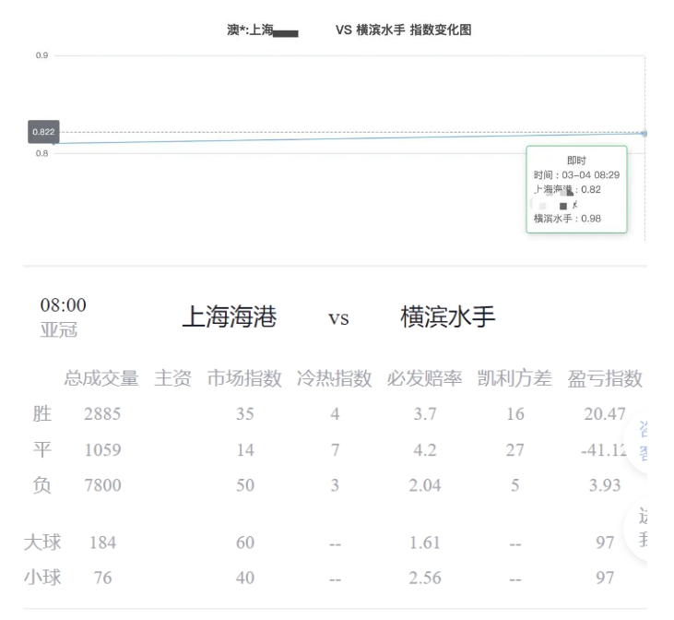The height and width of the screenshot is (620, 674).
Task: Open the 上海海港 team name link
Action: point(230,317)
